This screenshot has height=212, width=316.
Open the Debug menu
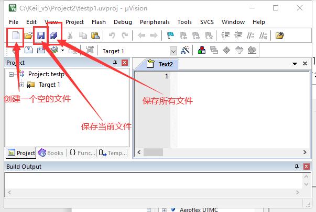click(x=123, y=22)
